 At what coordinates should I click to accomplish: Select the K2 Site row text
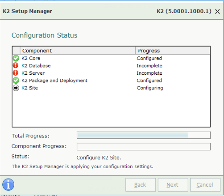pyautogui.click(x=29, y=88)
